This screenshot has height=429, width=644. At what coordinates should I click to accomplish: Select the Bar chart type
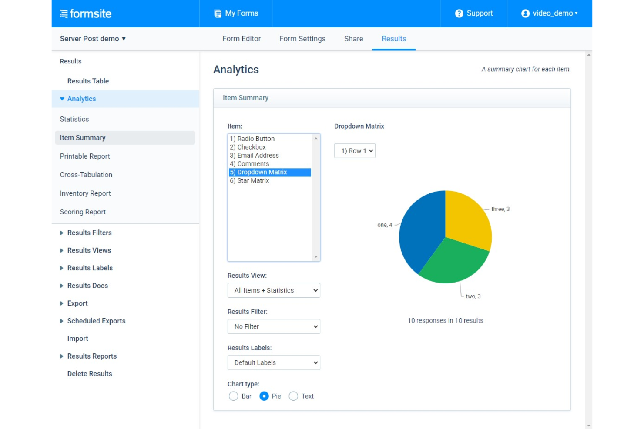233,396
